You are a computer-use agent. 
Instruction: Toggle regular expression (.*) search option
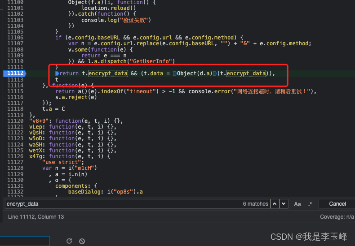310,204
